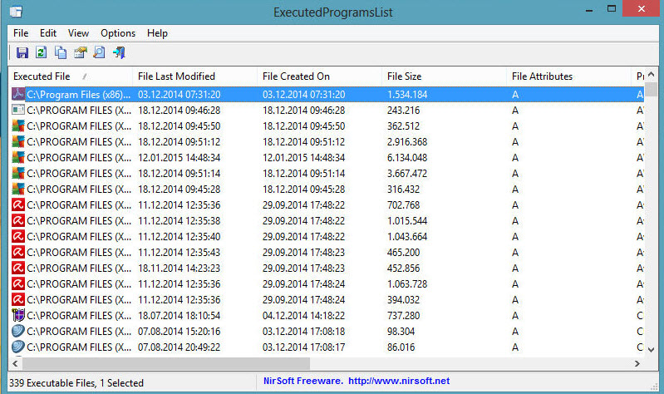Screen dimensions: 664x394
Task: Open the Options menu
Action: click(x=118, y=33)
